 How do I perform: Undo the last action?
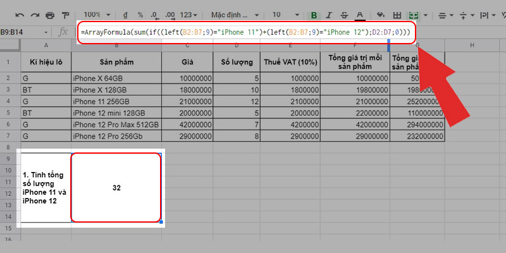click(x=20, y=15)
